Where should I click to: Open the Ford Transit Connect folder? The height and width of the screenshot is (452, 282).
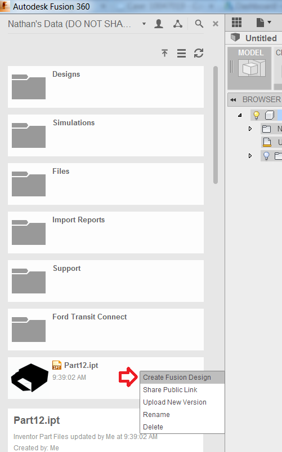tap(106, 330)
